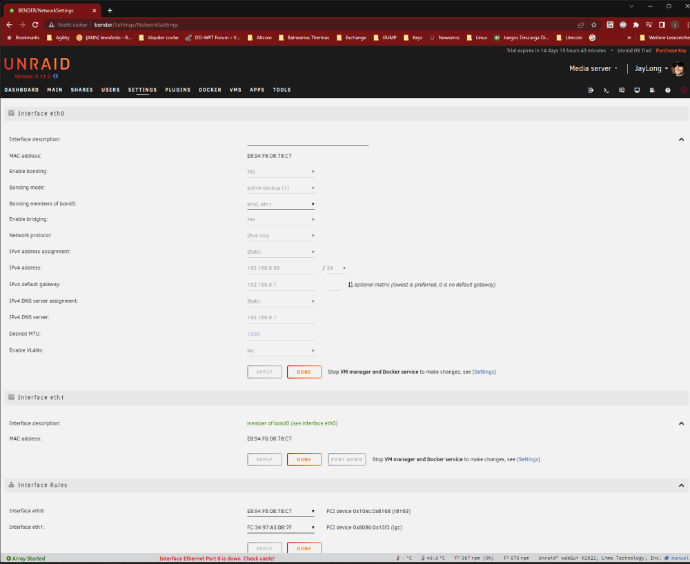Open the Main menu tab

(x=55, y=90)
